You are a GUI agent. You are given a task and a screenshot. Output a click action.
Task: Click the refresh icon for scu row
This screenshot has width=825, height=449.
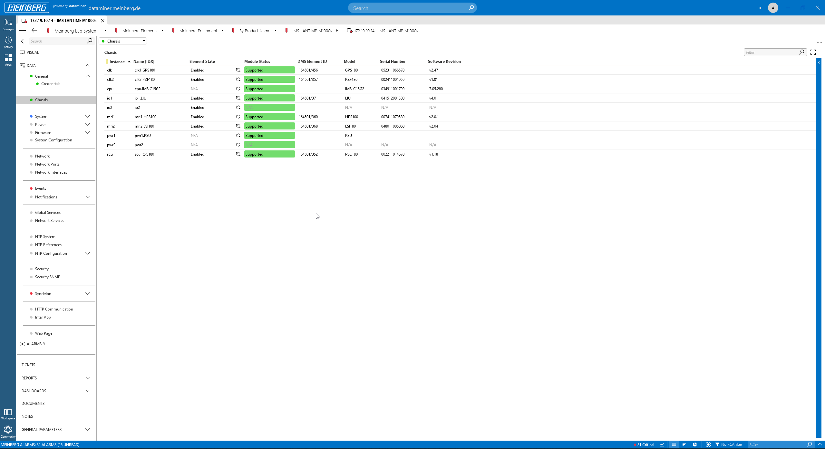point(238,154)
